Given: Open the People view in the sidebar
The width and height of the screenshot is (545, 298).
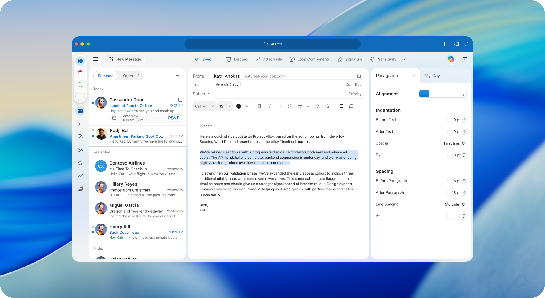Looking at the screenshot, I should [80, 150].
